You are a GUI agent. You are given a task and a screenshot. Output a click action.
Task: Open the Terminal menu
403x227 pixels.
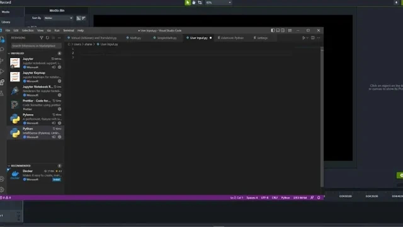point(68,31)
